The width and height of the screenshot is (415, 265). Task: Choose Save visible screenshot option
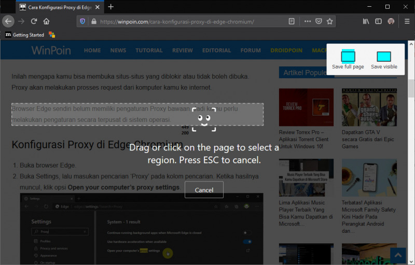point(384,60)
